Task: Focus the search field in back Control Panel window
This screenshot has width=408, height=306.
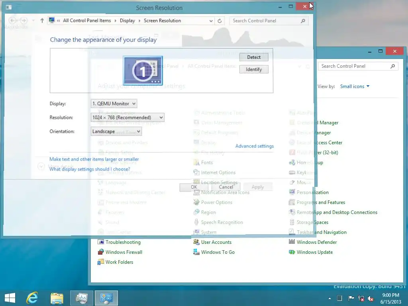Action: pyautogui.click(x=358, y=66)
